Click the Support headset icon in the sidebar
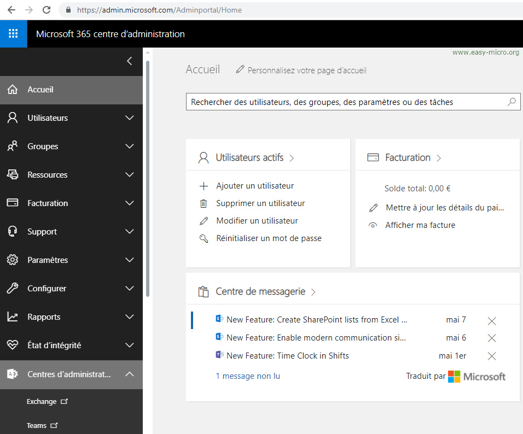Screen dimensions: 523x434 (x=13, y=231)
